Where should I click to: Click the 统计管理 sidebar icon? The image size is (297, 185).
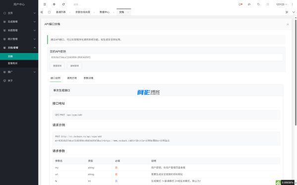(x=5, y=39)
